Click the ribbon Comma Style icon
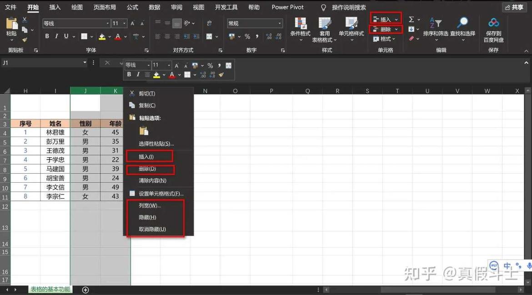 [257, 36]
